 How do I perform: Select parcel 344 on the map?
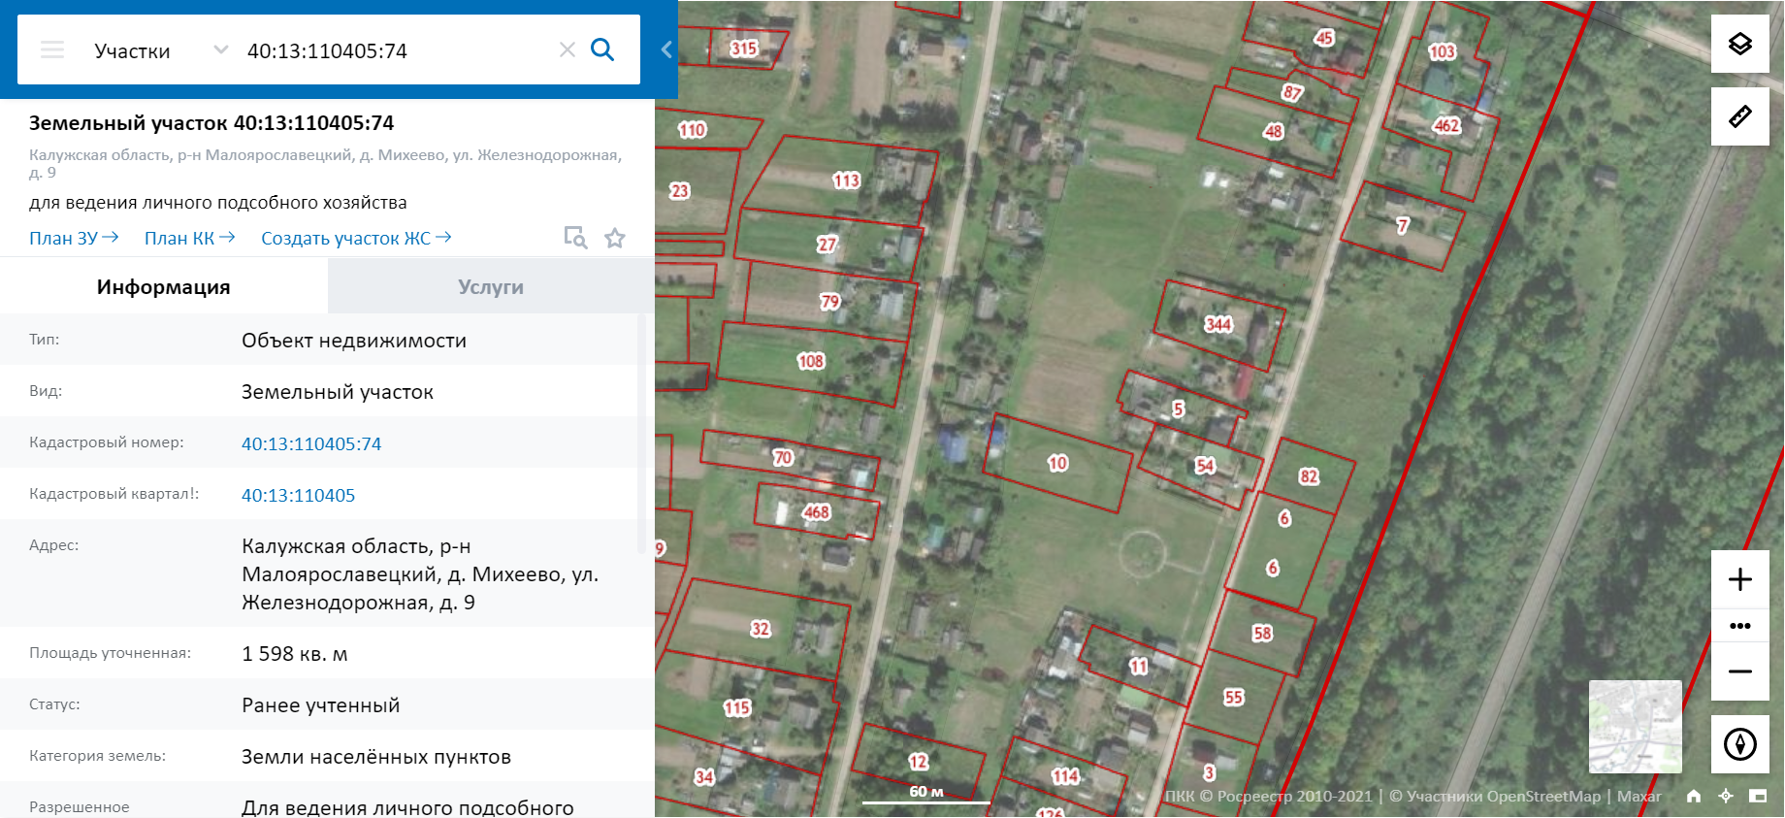coord(1218,324)
